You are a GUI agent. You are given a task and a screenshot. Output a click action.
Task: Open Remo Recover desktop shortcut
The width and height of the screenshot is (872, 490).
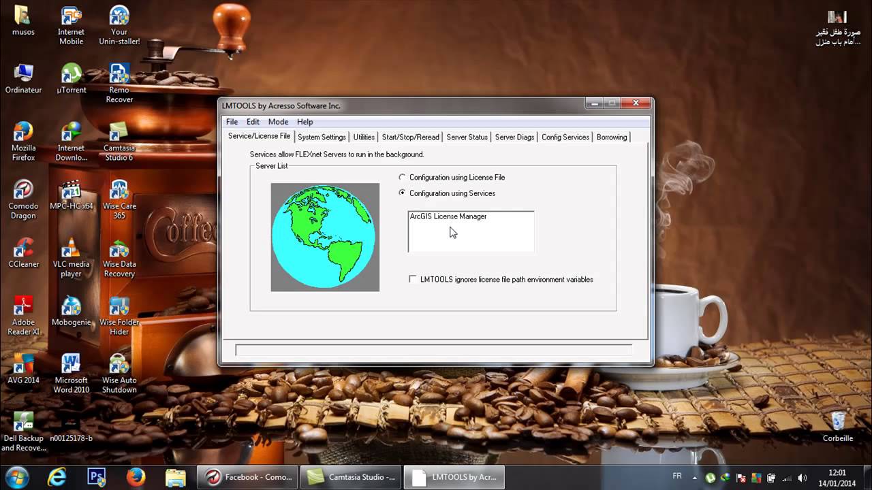click(119, 84)
